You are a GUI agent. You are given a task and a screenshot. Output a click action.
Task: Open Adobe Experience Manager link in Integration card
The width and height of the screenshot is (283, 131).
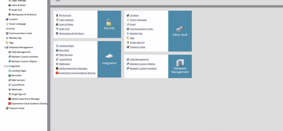(73, 68)
